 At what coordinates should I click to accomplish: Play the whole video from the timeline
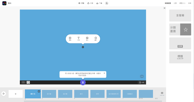(4, 94)
